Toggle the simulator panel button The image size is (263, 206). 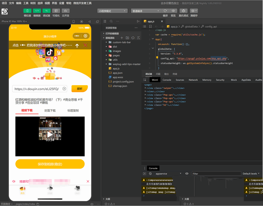coord(28,11)
